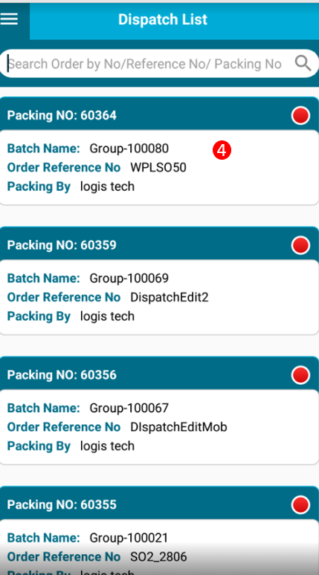Click the red status dot for Packing 60356
The height and width of the screenshot is (575, 319).
pyautogui.click(x=300, y=375)
